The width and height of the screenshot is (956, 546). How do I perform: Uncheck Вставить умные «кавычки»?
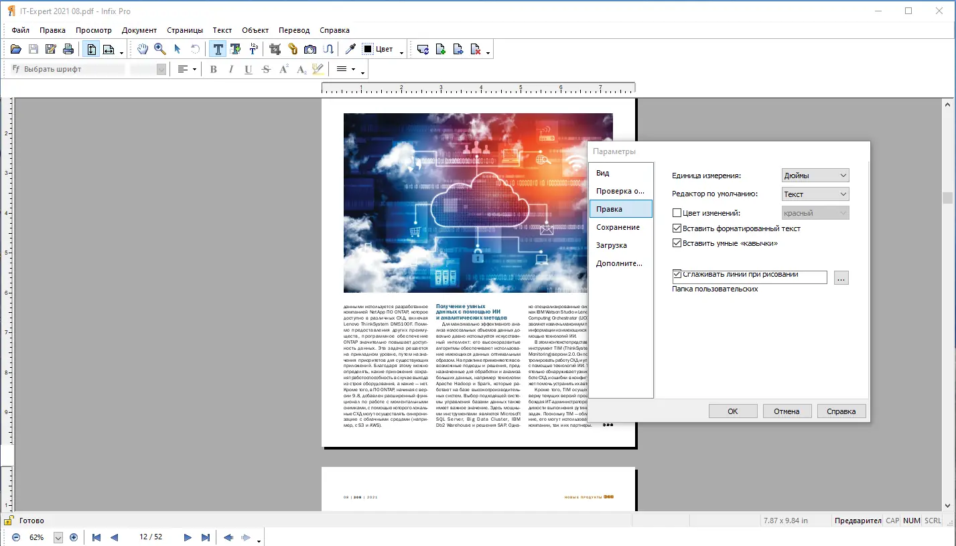[x=677, y=243]
